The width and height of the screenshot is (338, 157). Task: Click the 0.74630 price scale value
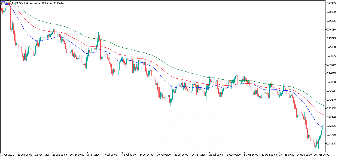point(331,64)
